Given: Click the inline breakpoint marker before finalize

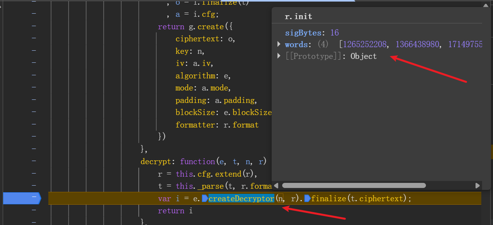Looking at the screenshot, I should pyautogui.click(x=307, y=198).
